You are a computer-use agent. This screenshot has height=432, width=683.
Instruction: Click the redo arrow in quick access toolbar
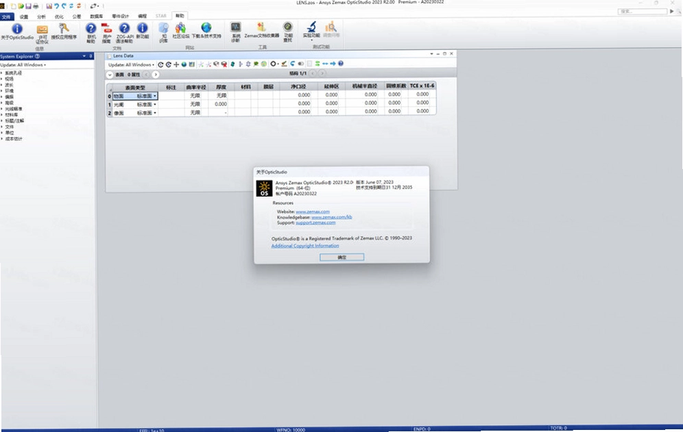[x=64, y=7]
